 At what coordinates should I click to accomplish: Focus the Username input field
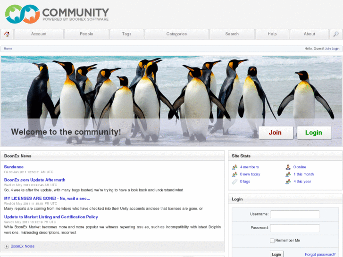295,215
